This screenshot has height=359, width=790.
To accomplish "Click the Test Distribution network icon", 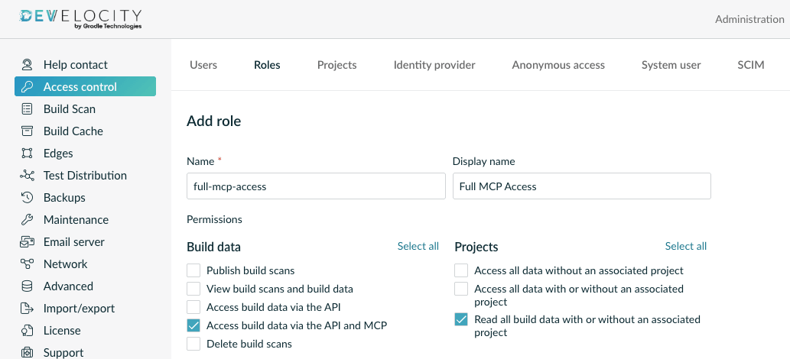I will 27,175.
